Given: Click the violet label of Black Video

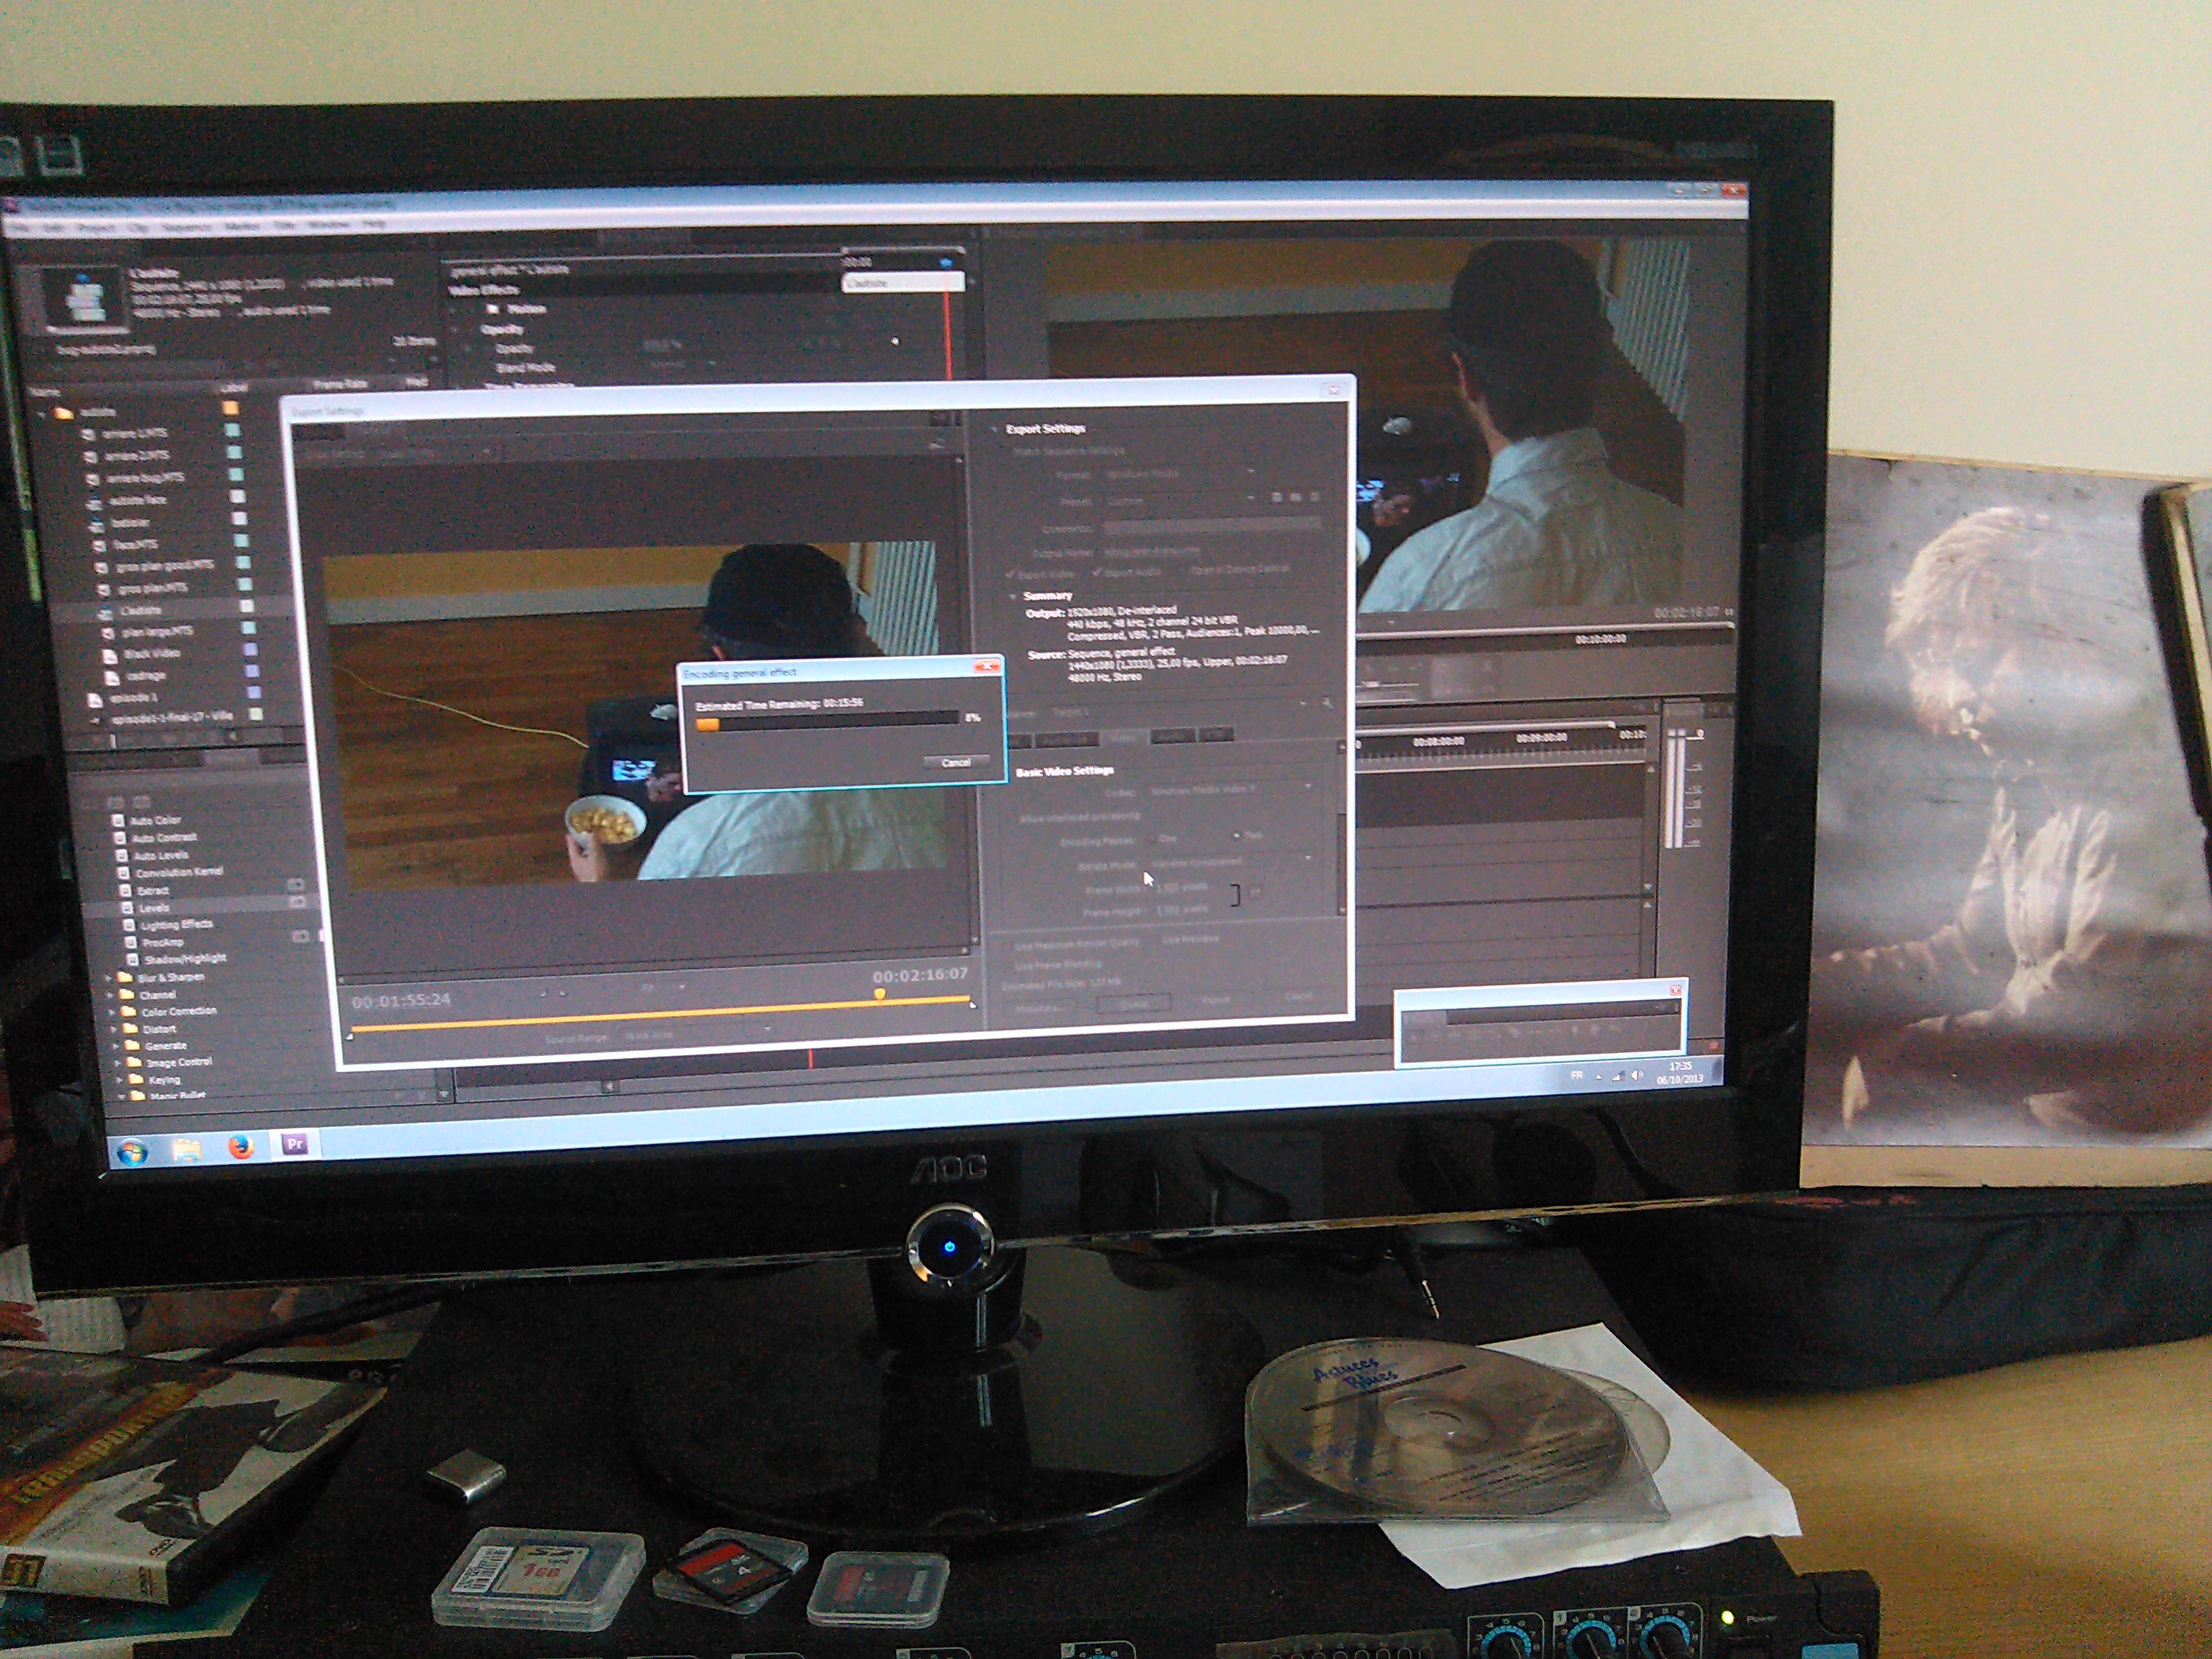Looking at the screenshot, I should [250, 650].
